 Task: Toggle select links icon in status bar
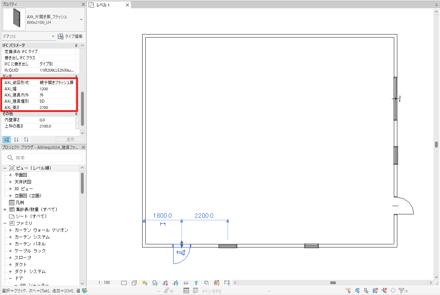pos(348,291)
